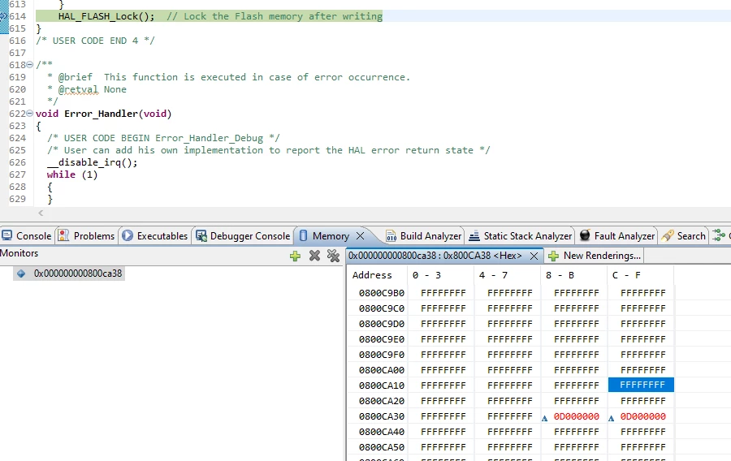
Task: Collapse the Error_Handler function fold
Action: click(30, 113)
